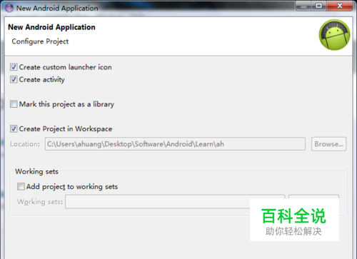Click the Android robot wizard icon
This screenshot has width=357, height=259.
(x=334, y=35)
